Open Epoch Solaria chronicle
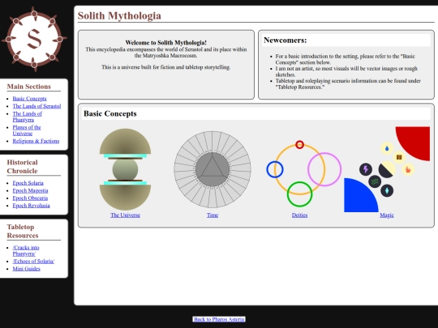Image resolution: width=438 pixels, height=328 pixels. click(x=28, y=183)
